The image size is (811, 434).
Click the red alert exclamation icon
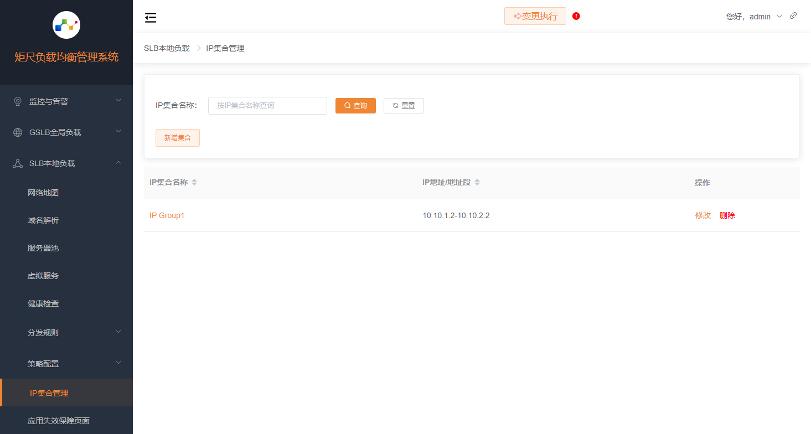point(576,16)
